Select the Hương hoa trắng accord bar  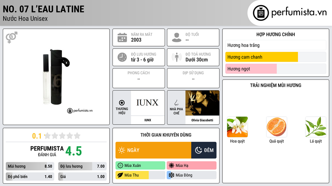(x=276, y=45)
